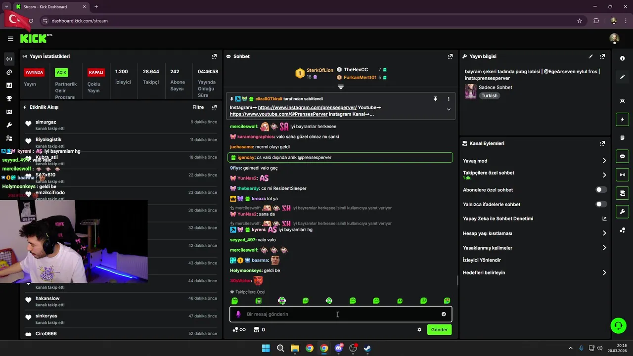Screen dimensions: 633x356
Task: Open the trophy icon in left sidebar
Action: 9,98
